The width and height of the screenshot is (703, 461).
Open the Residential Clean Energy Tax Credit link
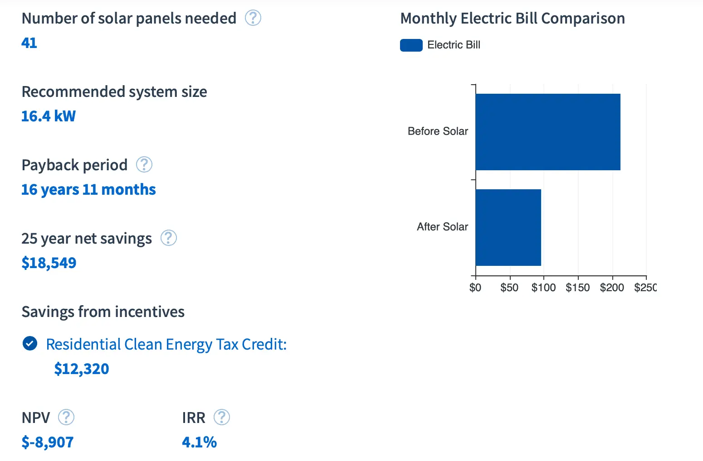pyautogui.click(x=166, y=345)
